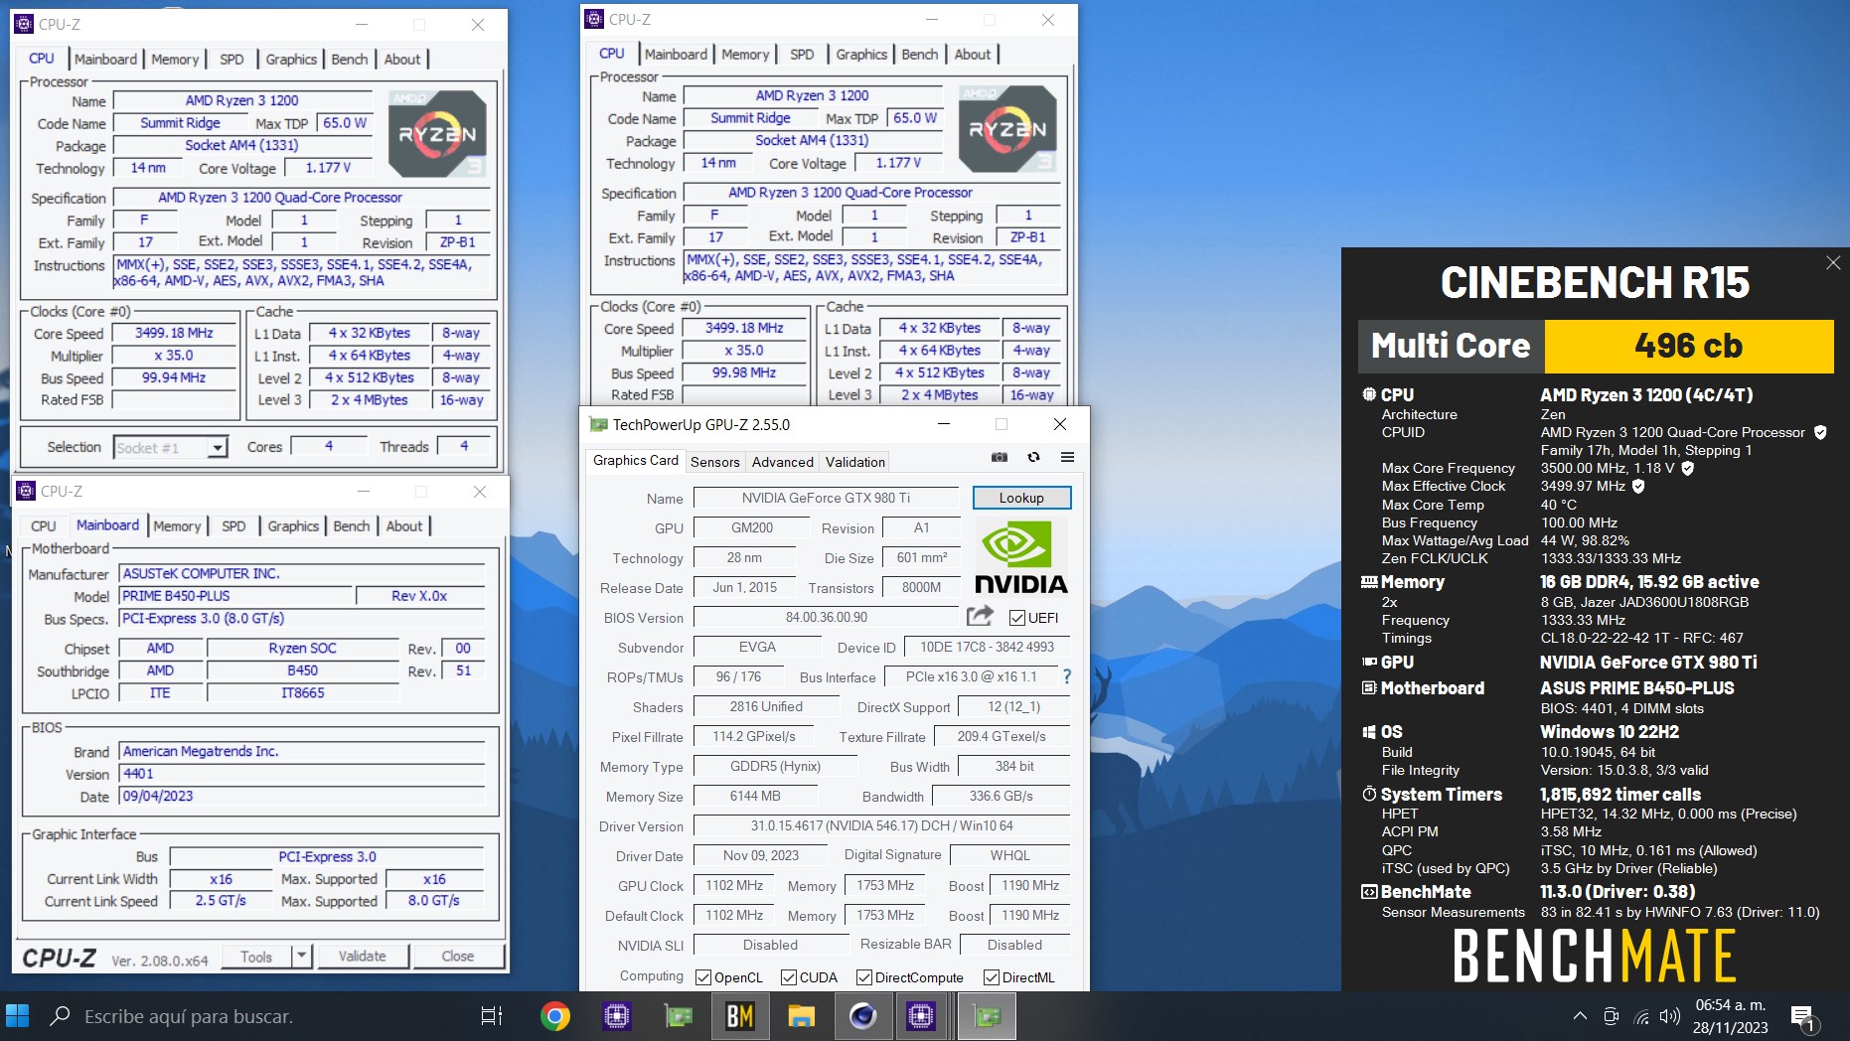The height and width of the screenshot is (1041, 1850).
Task: Click the Device ID value in GPU-Z
Action: pos(987,647)
